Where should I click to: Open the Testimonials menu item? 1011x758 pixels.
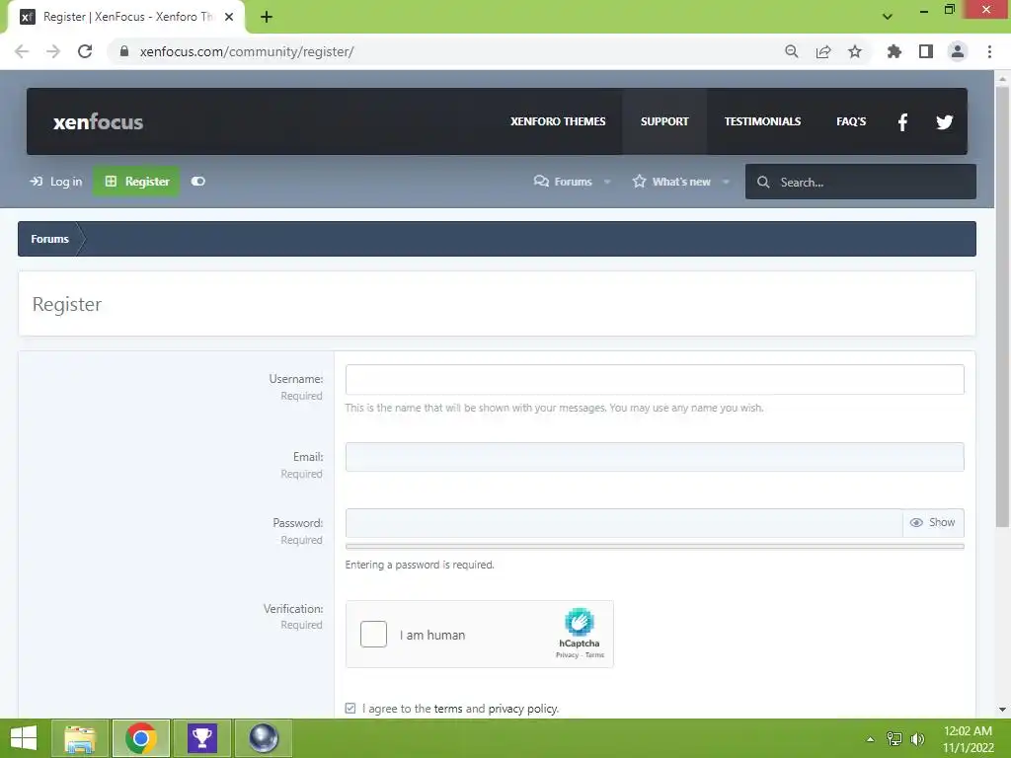[x=762, y=121]
